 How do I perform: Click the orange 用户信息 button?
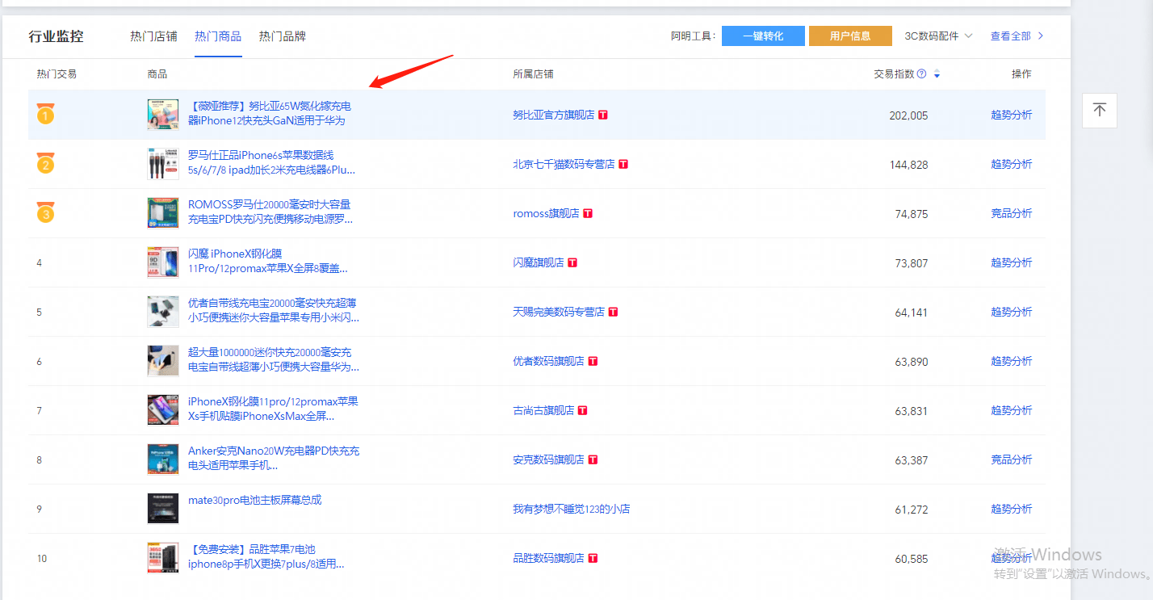pos(850,36)
